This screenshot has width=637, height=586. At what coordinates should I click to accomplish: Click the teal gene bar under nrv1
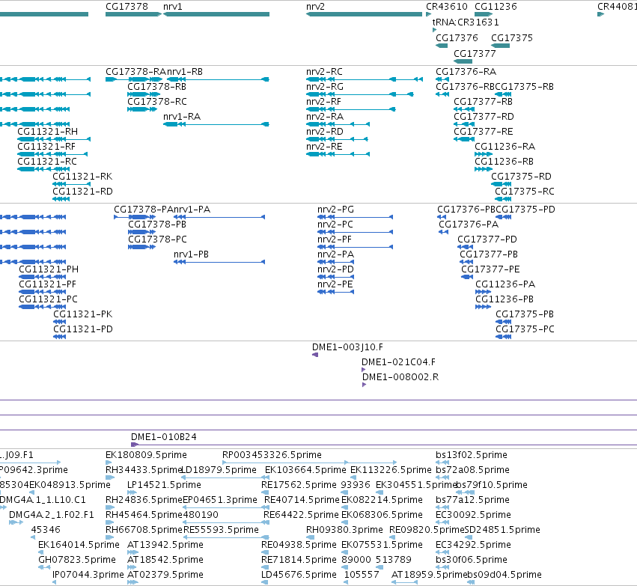[216, 14]
